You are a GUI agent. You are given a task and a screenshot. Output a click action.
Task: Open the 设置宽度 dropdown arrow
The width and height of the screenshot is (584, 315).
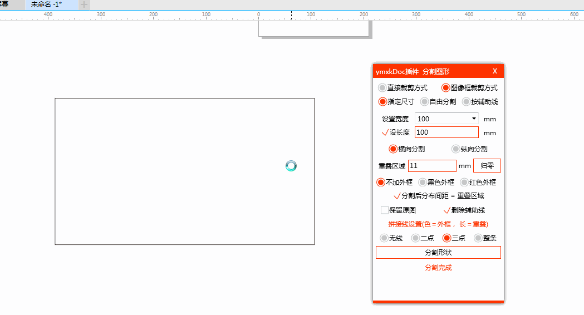click(474, 119)
